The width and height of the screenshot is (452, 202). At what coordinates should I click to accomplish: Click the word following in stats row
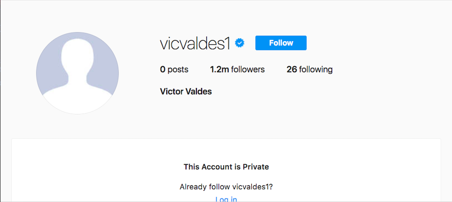coord(316,70)
